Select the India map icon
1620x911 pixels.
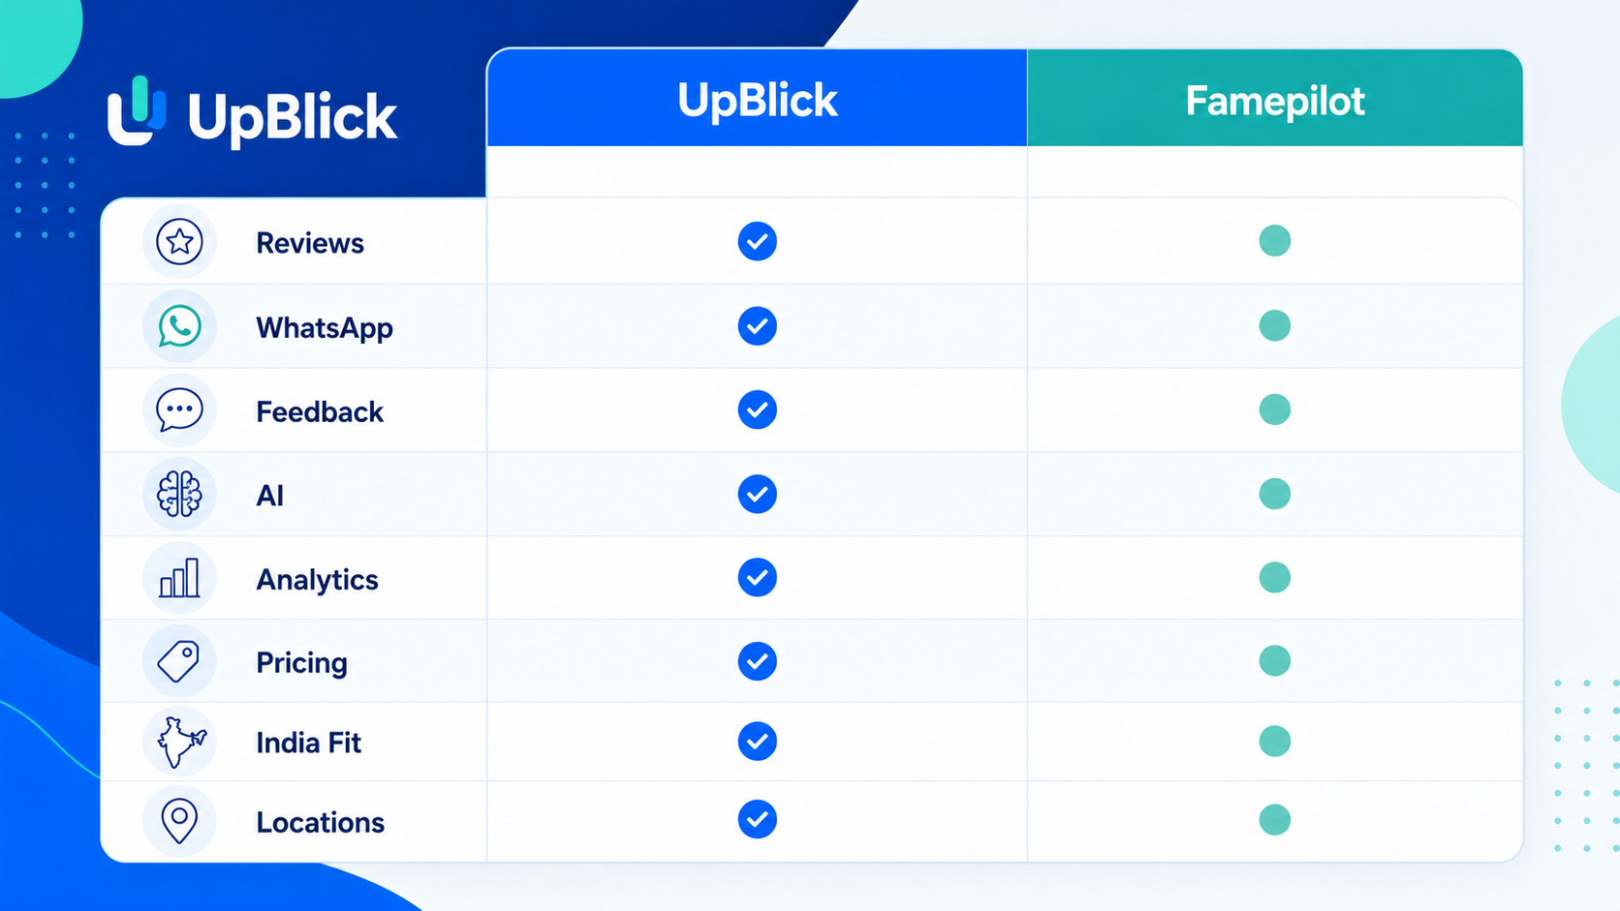pos(181,743)
